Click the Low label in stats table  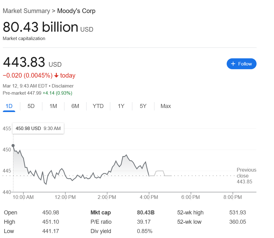pos(9,231)
